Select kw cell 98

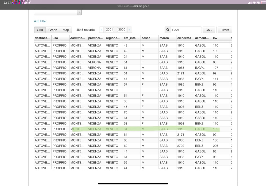coord(221,157)
